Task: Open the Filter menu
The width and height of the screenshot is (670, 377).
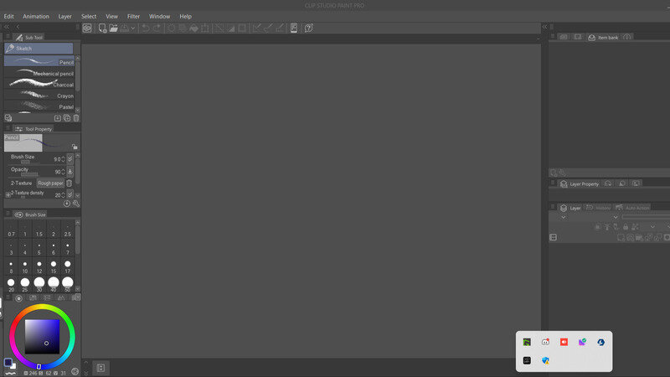Action: (x=133, y=16)
